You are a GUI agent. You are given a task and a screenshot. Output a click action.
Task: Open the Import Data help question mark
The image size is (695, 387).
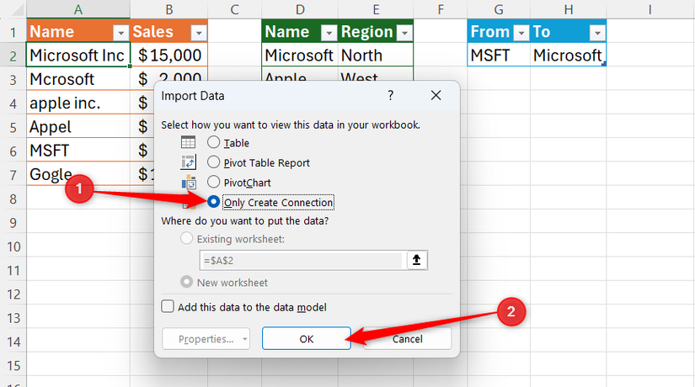[391, 95]
